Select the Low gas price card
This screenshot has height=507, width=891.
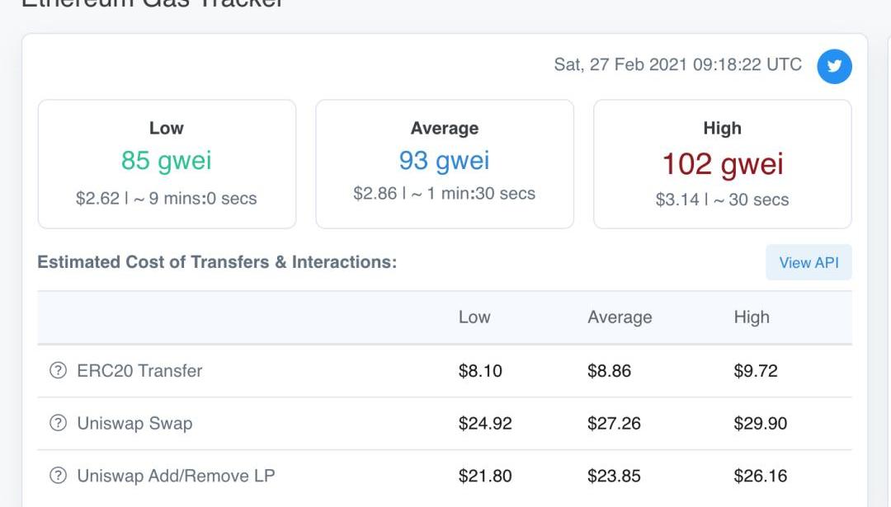167,164
